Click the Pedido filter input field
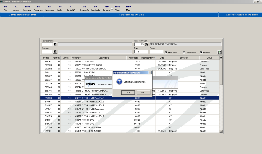The width and height of the screenshot is (262, 154). pyautogui.click(x=157, y=52)
